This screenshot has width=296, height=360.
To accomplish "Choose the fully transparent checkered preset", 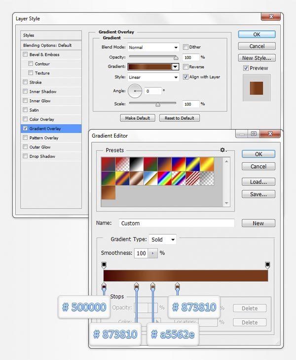I will point(207,178).
